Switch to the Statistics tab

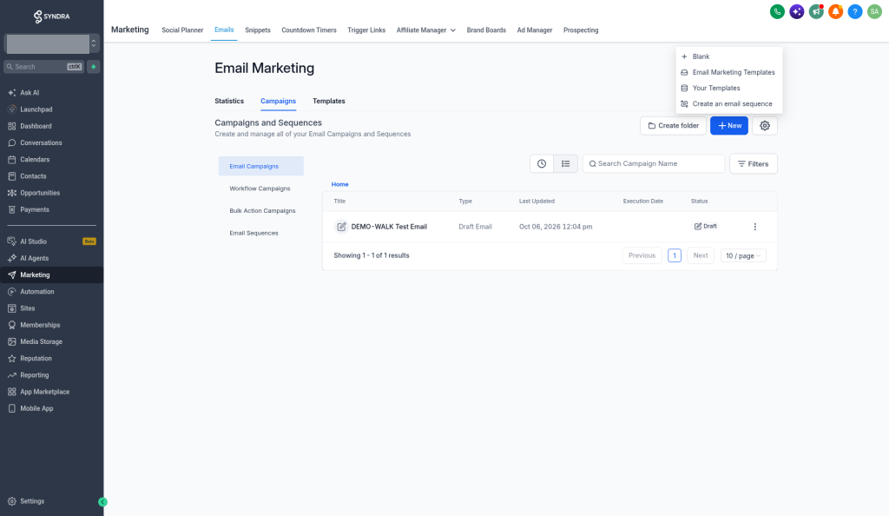[229, 101]
